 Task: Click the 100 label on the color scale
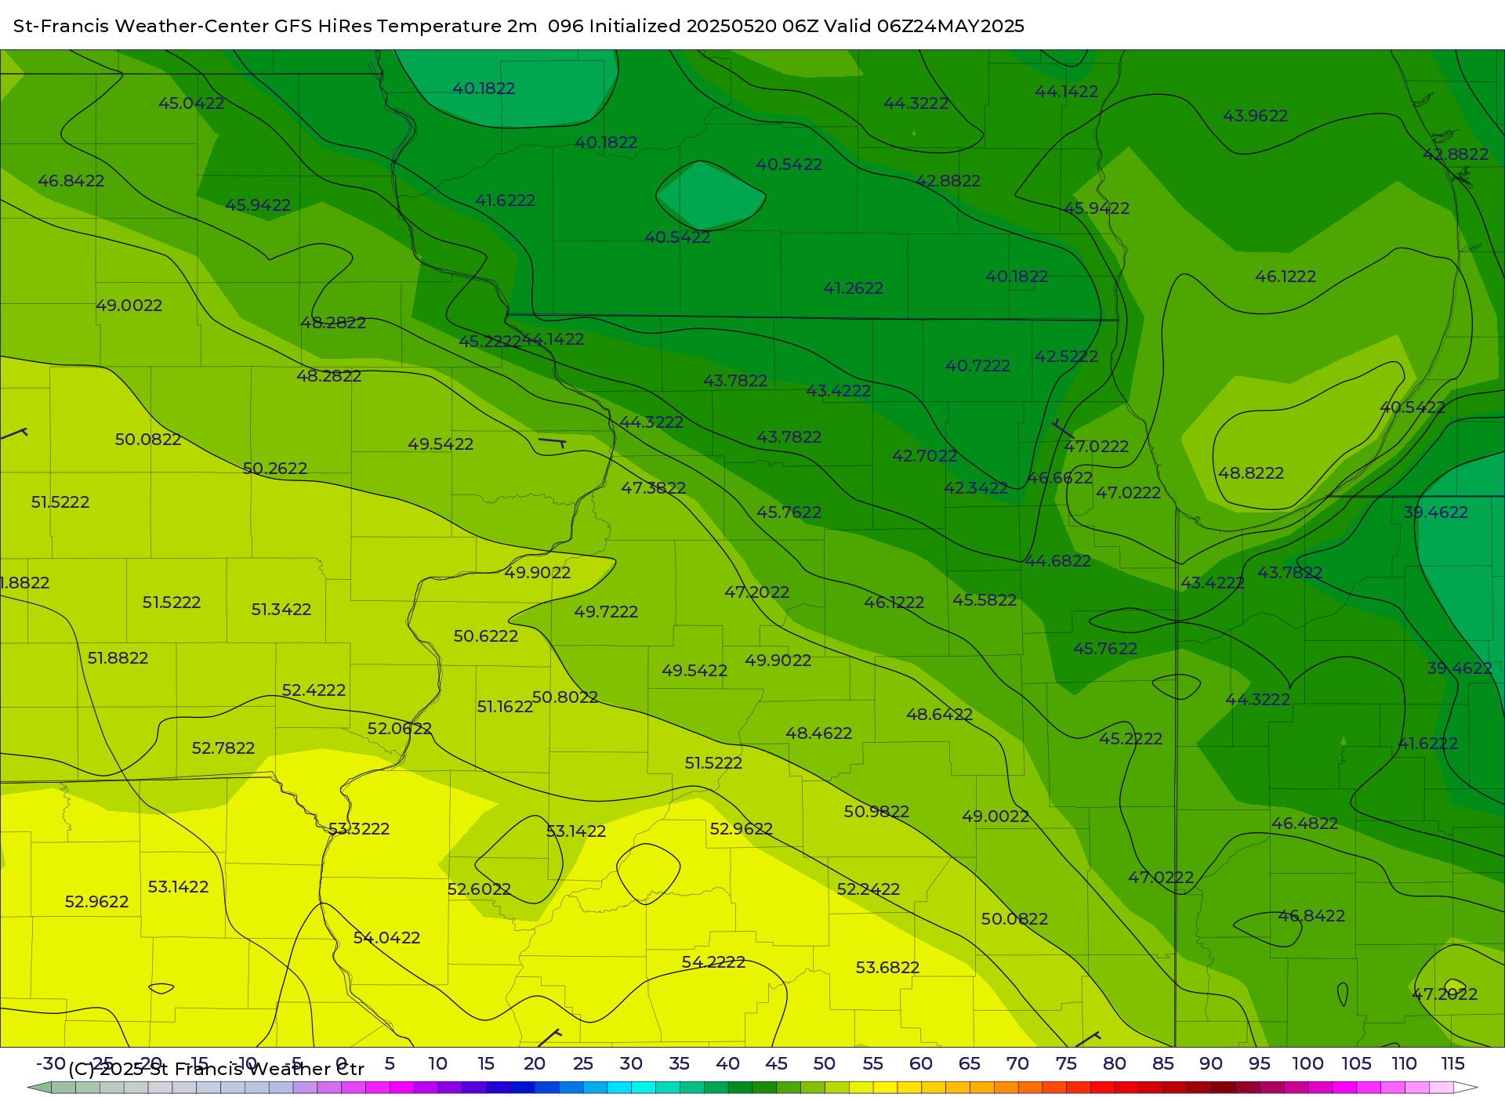pos(1307,1064)
